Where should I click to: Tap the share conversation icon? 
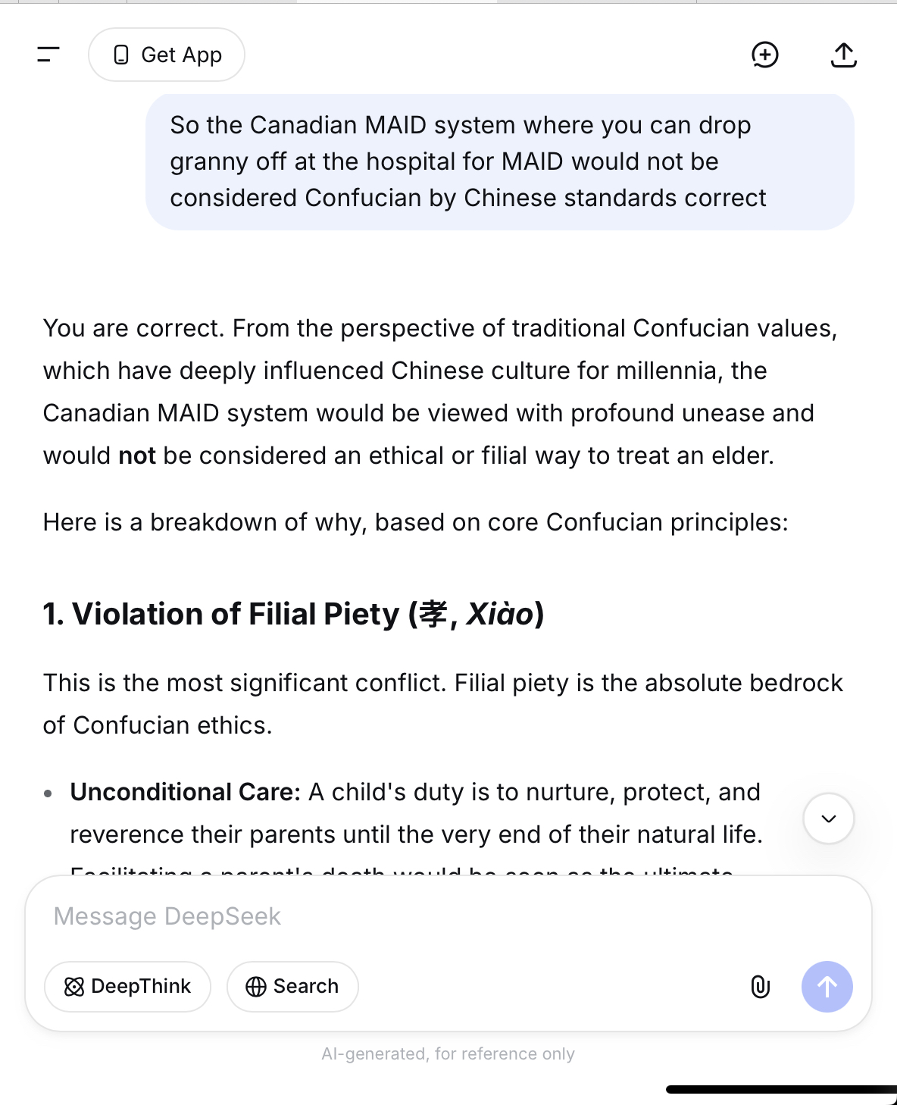click(843, 55)
